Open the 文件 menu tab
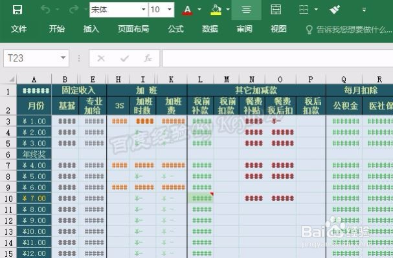 (19, 29)
